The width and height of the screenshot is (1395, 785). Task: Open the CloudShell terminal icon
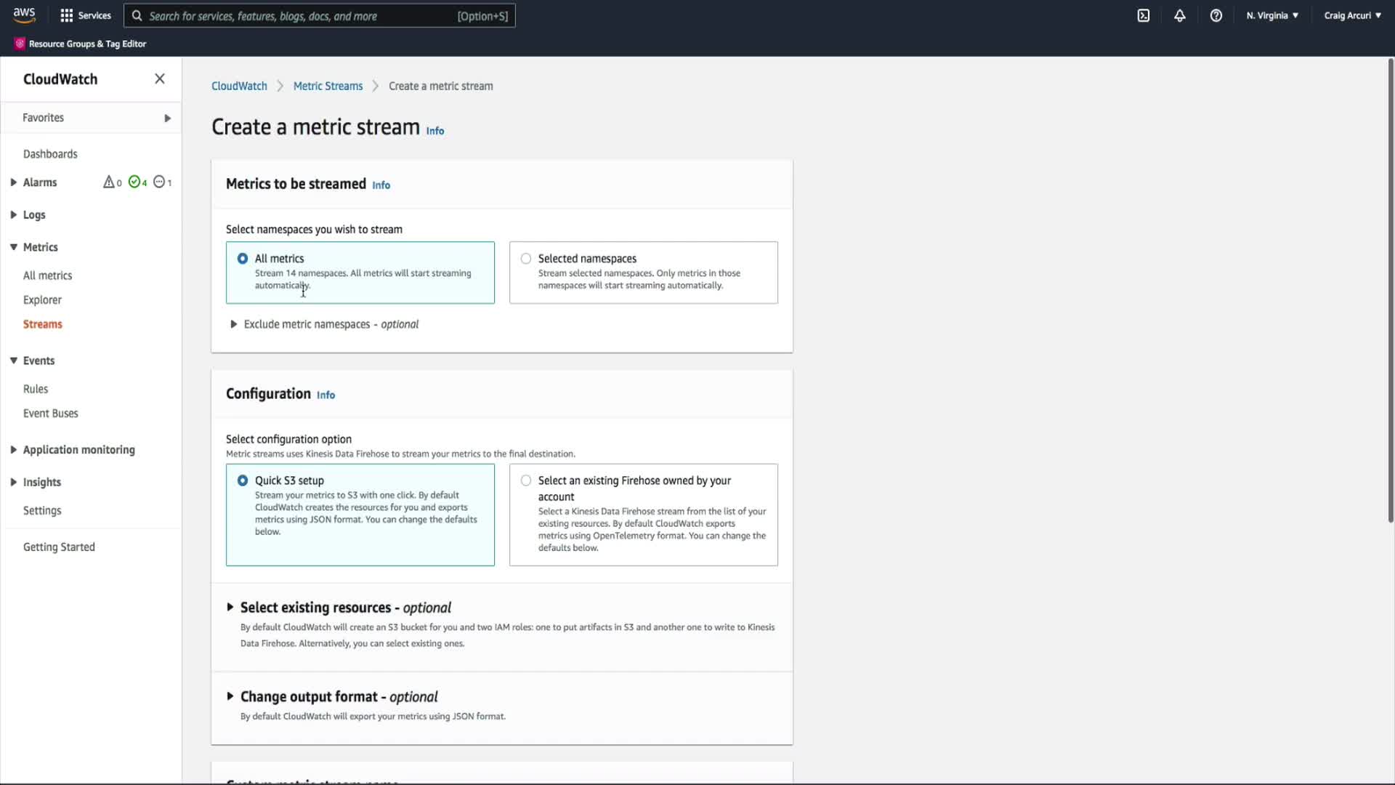coord(1143,15)
